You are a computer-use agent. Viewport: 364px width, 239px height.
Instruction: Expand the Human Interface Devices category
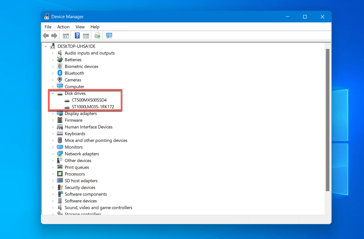(53, 127)
